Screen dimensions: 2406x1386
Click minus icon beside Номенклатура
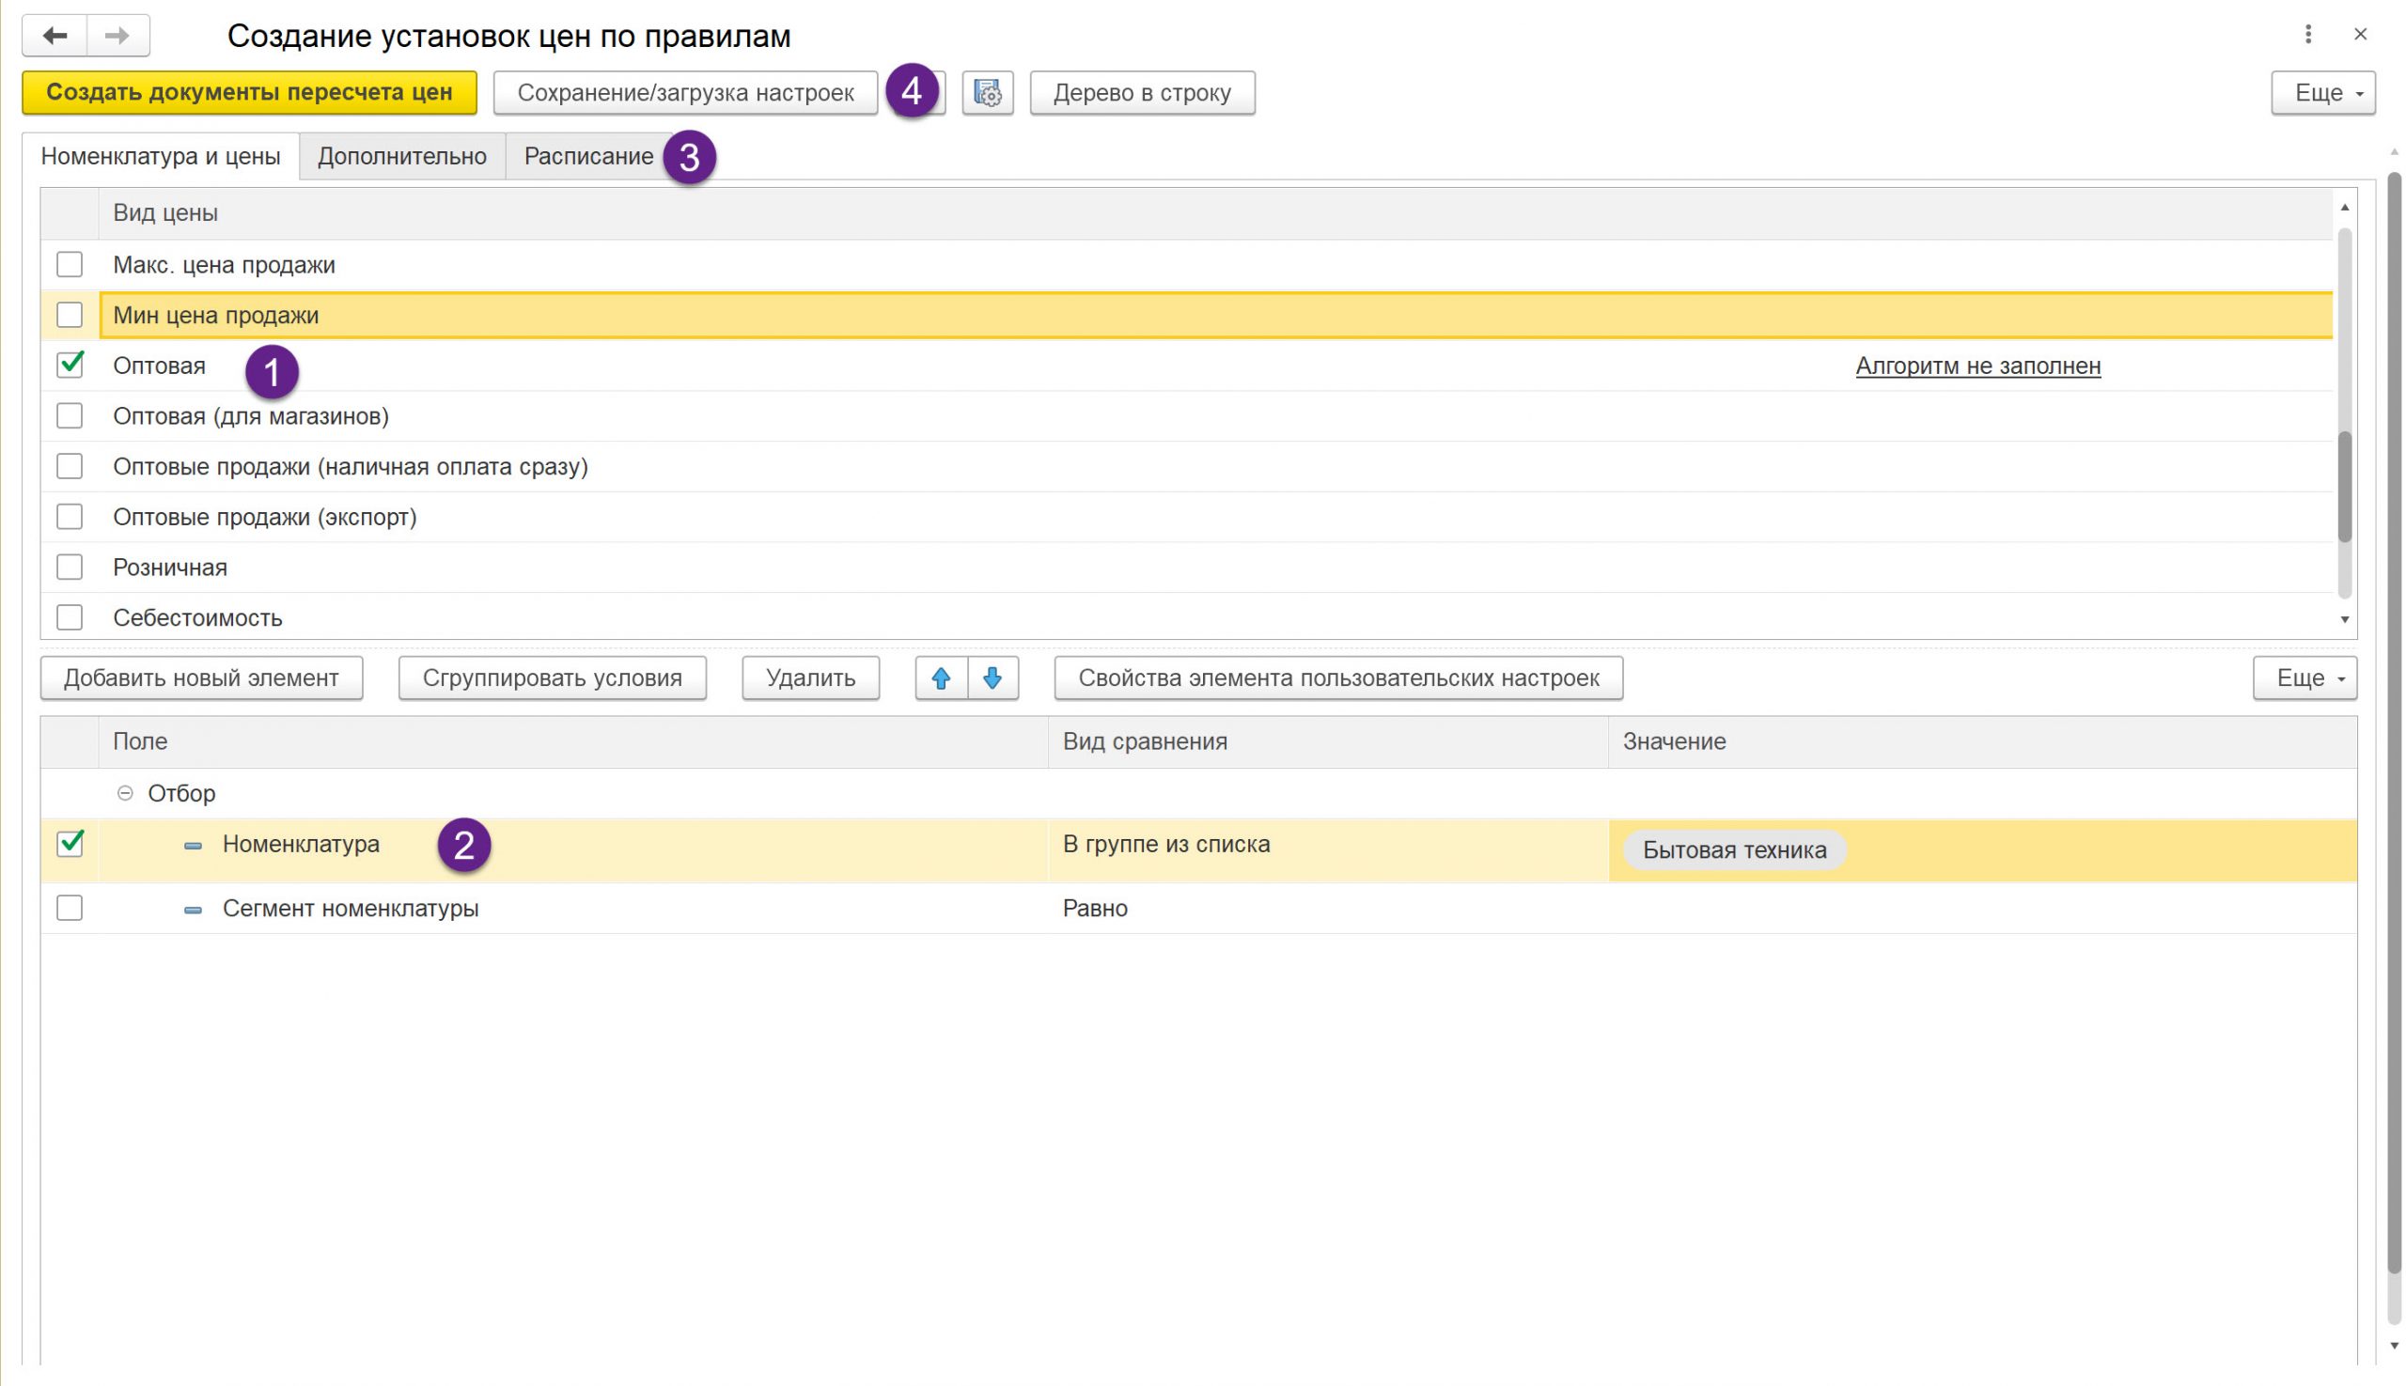click(193, 846)
